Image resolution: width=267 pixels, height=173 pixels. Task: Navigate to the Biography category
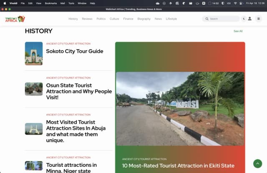tap(144, 19)
